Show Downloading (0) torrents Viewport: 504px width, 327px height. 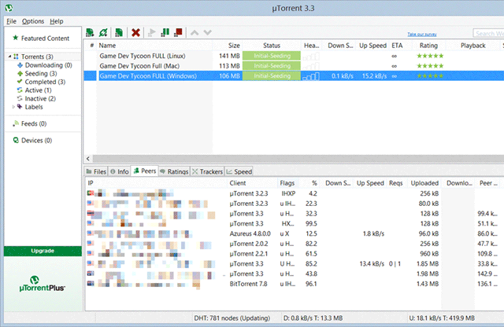45,65
